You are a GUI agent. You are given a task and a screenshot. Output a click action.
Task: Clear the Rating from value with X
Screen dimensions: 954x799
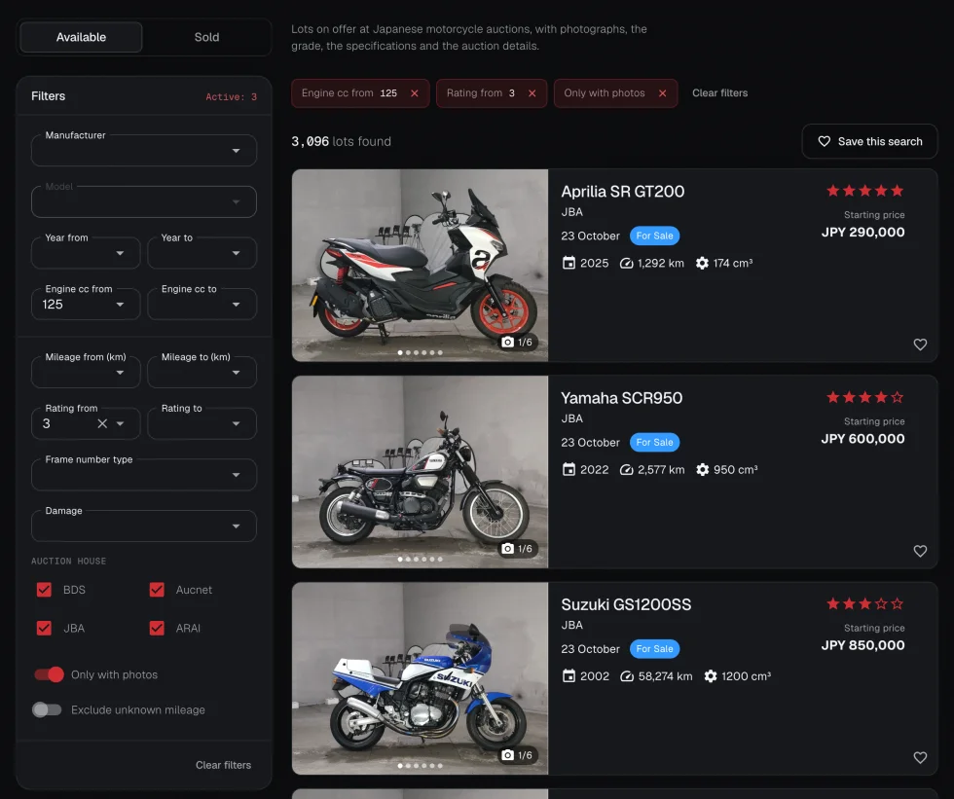click(x=102, y=423)
